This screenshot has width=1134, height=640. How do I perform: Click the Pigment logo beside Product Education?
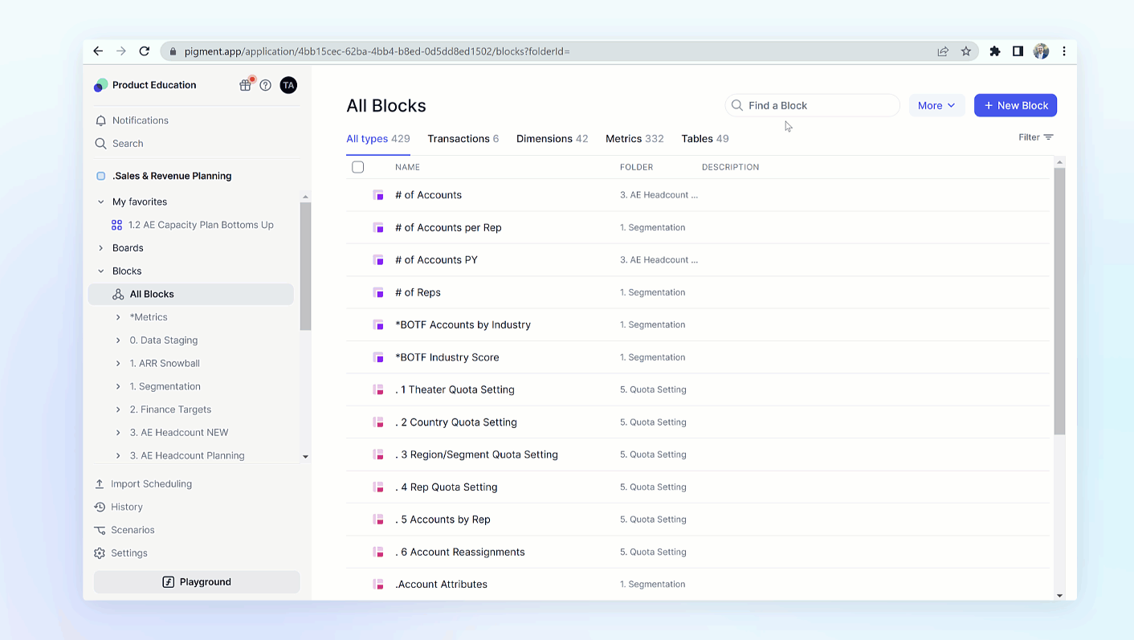click(100, 85)
